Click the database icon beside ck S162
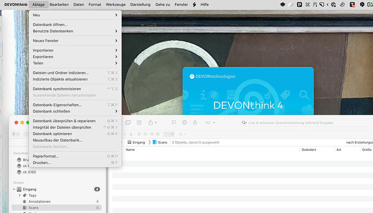The image size is (373, 213). 19,172
